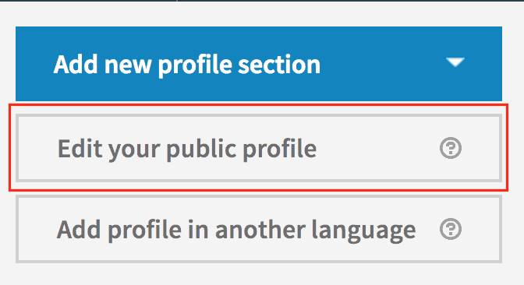Click the Edit your public profile text
This screenshot has height=285, width=524.
pyautogui.click(x=187, y=150)
